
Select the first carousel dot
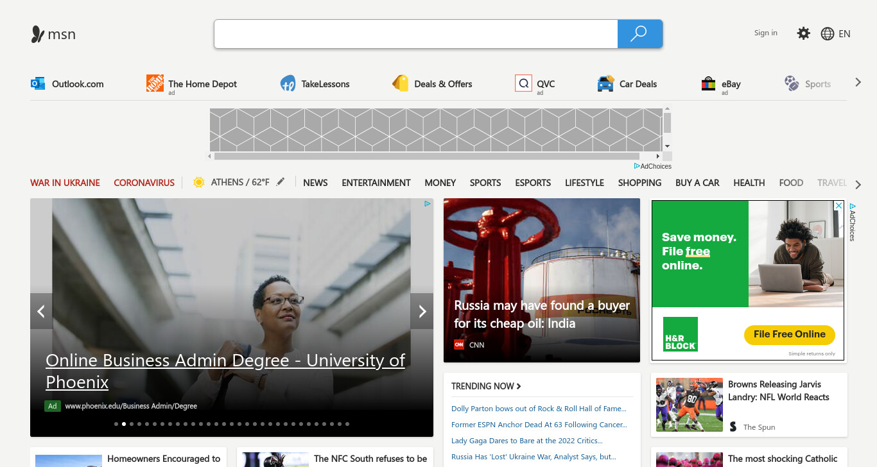[x=116, y=424]
